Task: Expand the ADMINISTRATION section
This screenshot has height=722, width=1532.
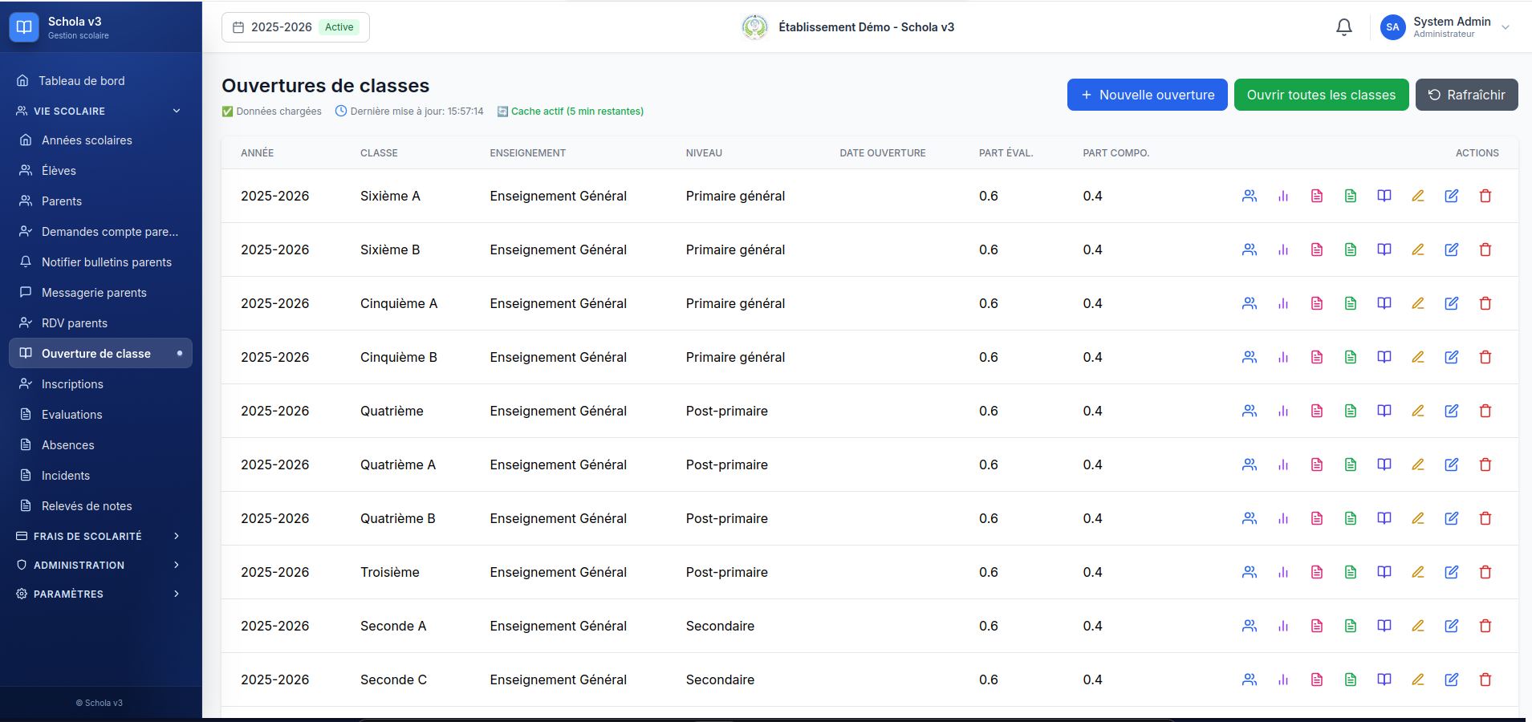Action: point(100,565)
